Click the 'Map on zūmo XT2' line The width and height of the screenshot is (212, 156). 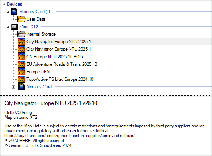click(21, 117)
